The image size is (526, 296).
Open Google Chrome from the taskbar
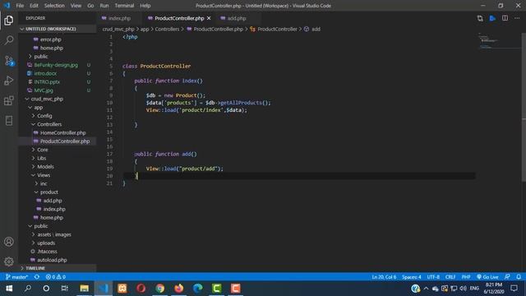(x=160, y=289)
